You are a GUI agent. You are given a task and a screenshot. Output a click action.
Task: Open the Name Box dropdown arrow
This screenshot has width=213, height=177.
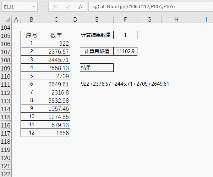click(34, 6)
